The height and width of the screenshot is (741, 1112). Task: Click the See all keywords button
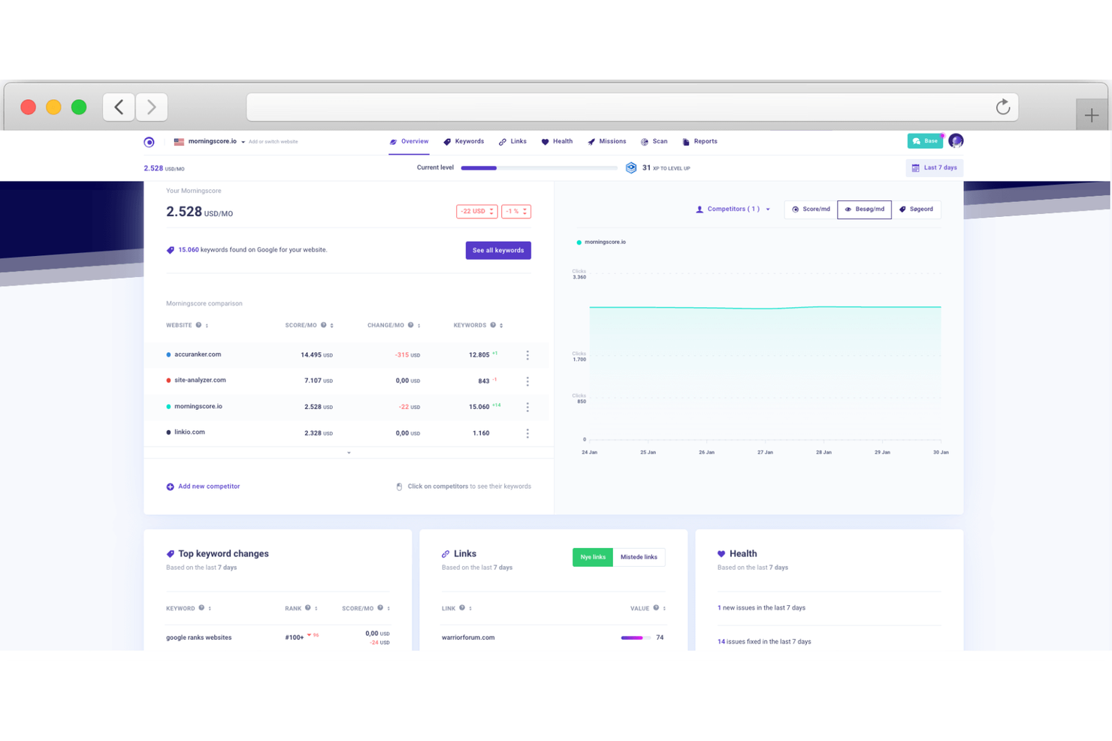pos(498,250)
